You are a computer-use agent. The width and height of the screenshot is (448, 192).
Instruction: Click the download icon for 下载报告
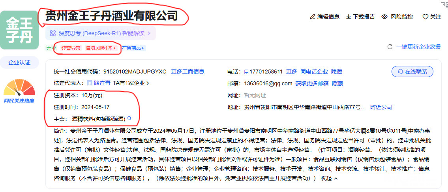349,17
